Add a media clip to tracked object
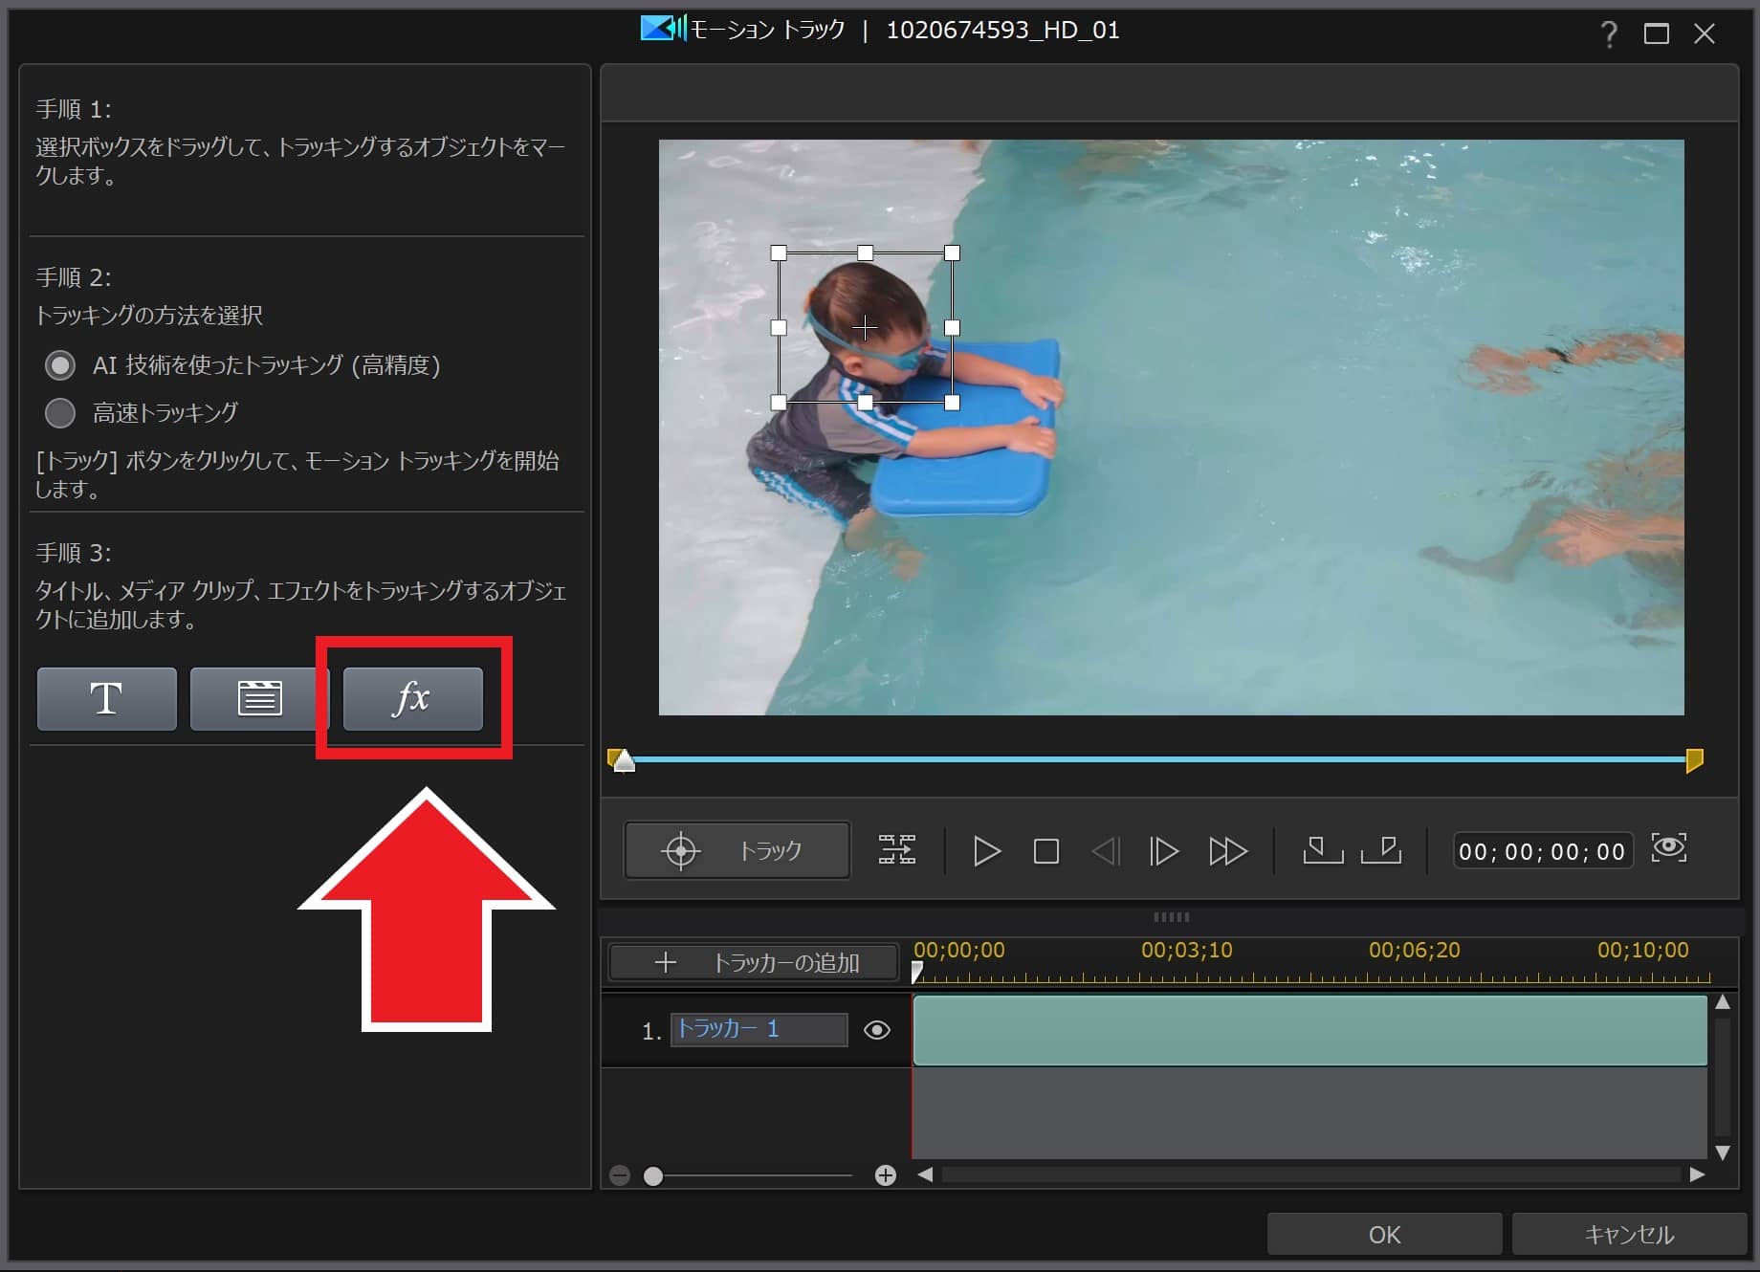1760x1272 pixels. tap(259, 699)
